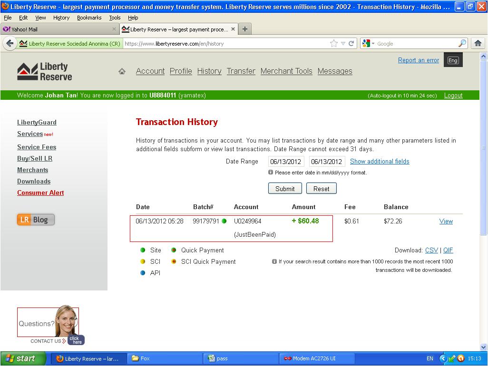Open the Services sidebar link
Image resolution: width=488 pixels, height=366 pixels.
(30, 134)
